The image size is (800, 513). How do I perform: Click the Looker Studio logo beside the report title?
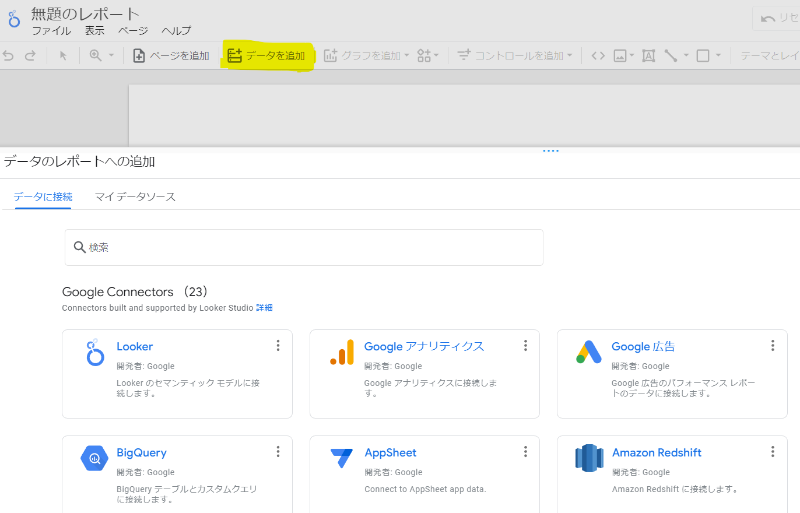14,18
